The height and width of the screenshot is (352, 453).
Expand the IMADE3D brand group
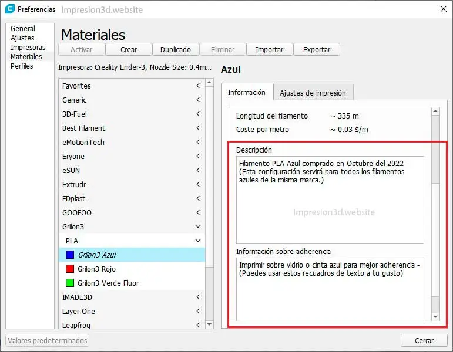(198, 297)
